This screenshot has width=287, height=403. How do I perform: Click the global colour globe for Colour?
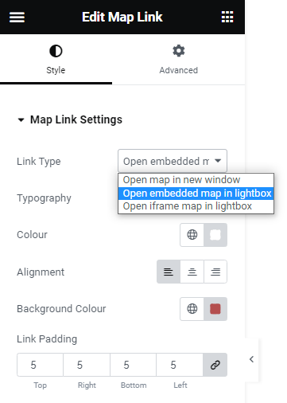pos(192,235)
